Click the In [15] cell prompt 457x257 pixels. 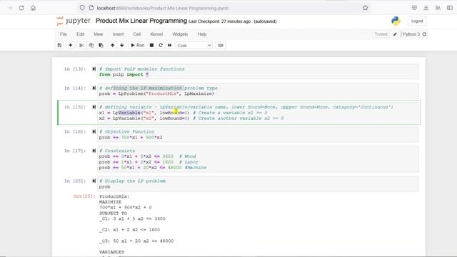tap(75, 107)
